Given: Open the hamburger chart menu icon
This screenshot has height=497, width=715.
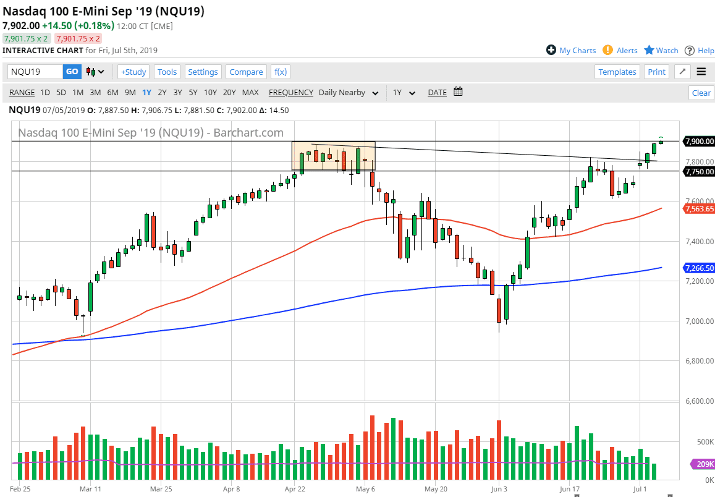Looking at the screenshot, I should 701,72.
